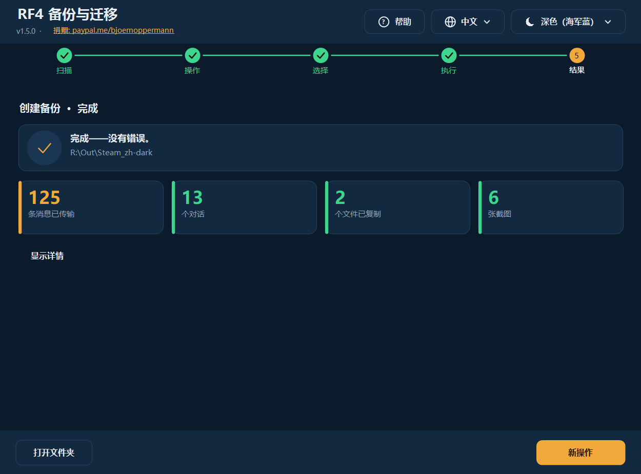The image size is (641, 474).
Task: Click the number 13
Action: [192, 198]
